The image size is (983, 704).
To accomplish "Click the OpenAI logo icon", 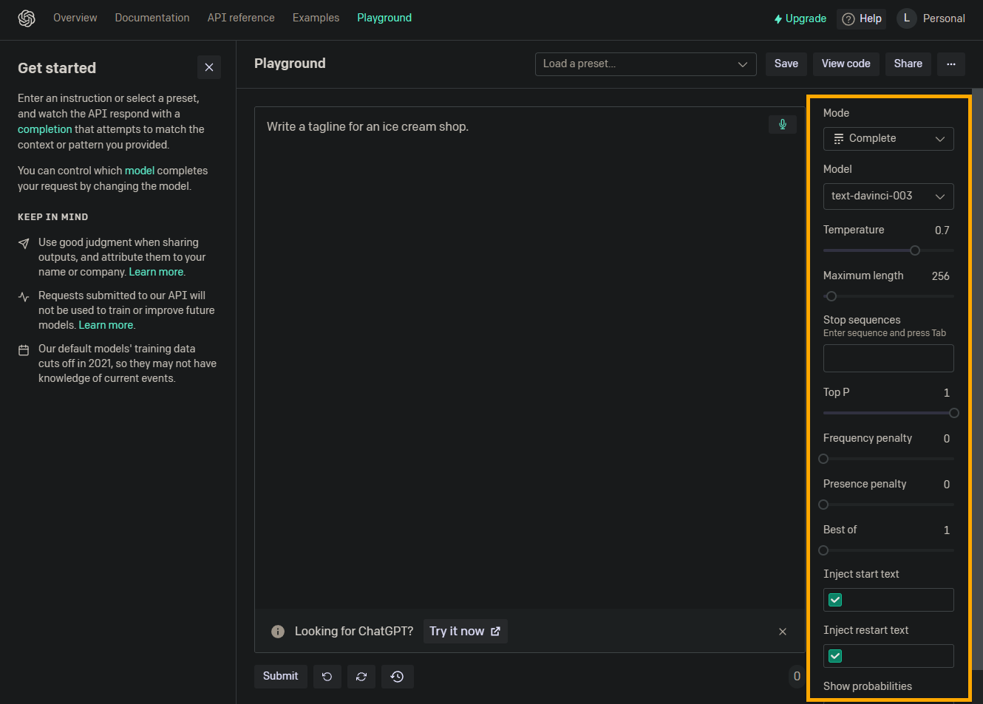I will click(x=27, y=18).
